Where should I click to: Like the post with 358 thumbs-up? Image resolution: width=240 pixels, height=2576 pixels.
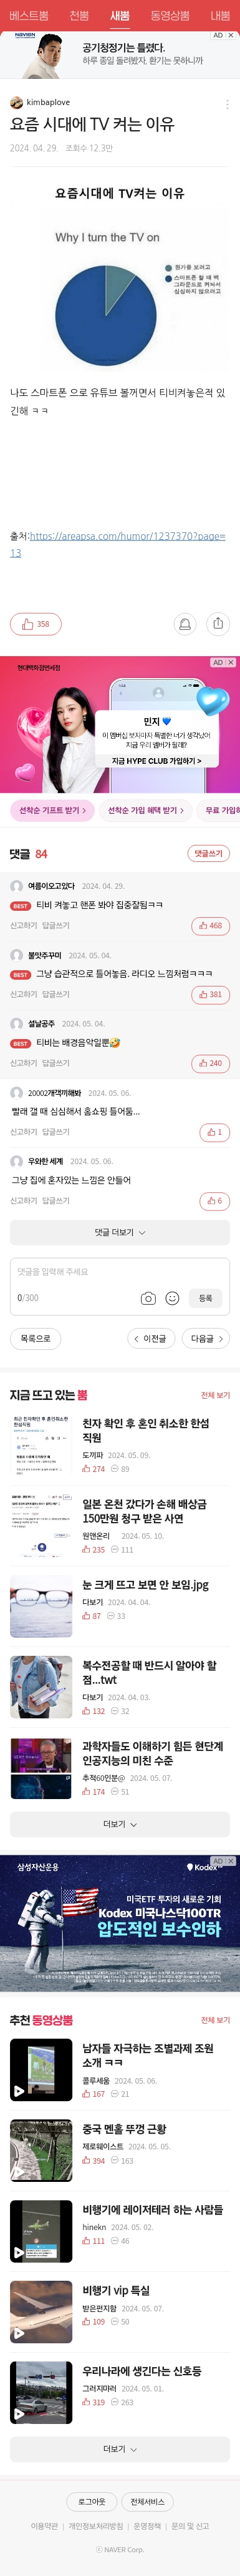pyautogui.click(x=36, y=624)
